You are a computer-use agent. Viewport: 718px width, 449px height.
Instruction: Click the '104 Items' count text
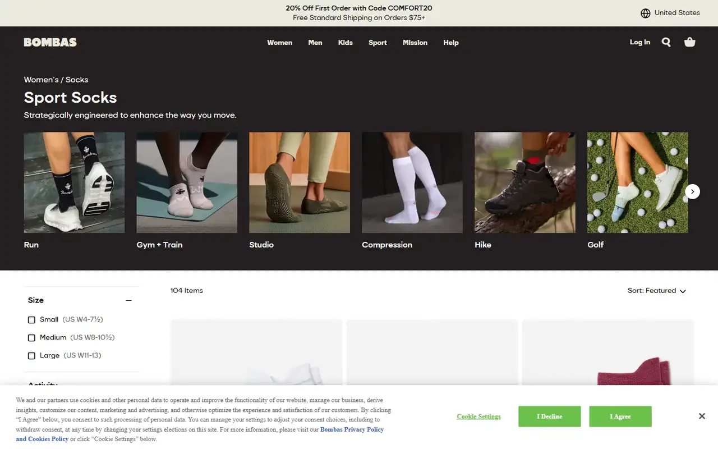(187, 291)
